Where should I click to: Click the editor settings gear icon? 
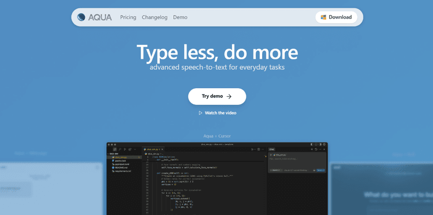[x=324, y=144]
